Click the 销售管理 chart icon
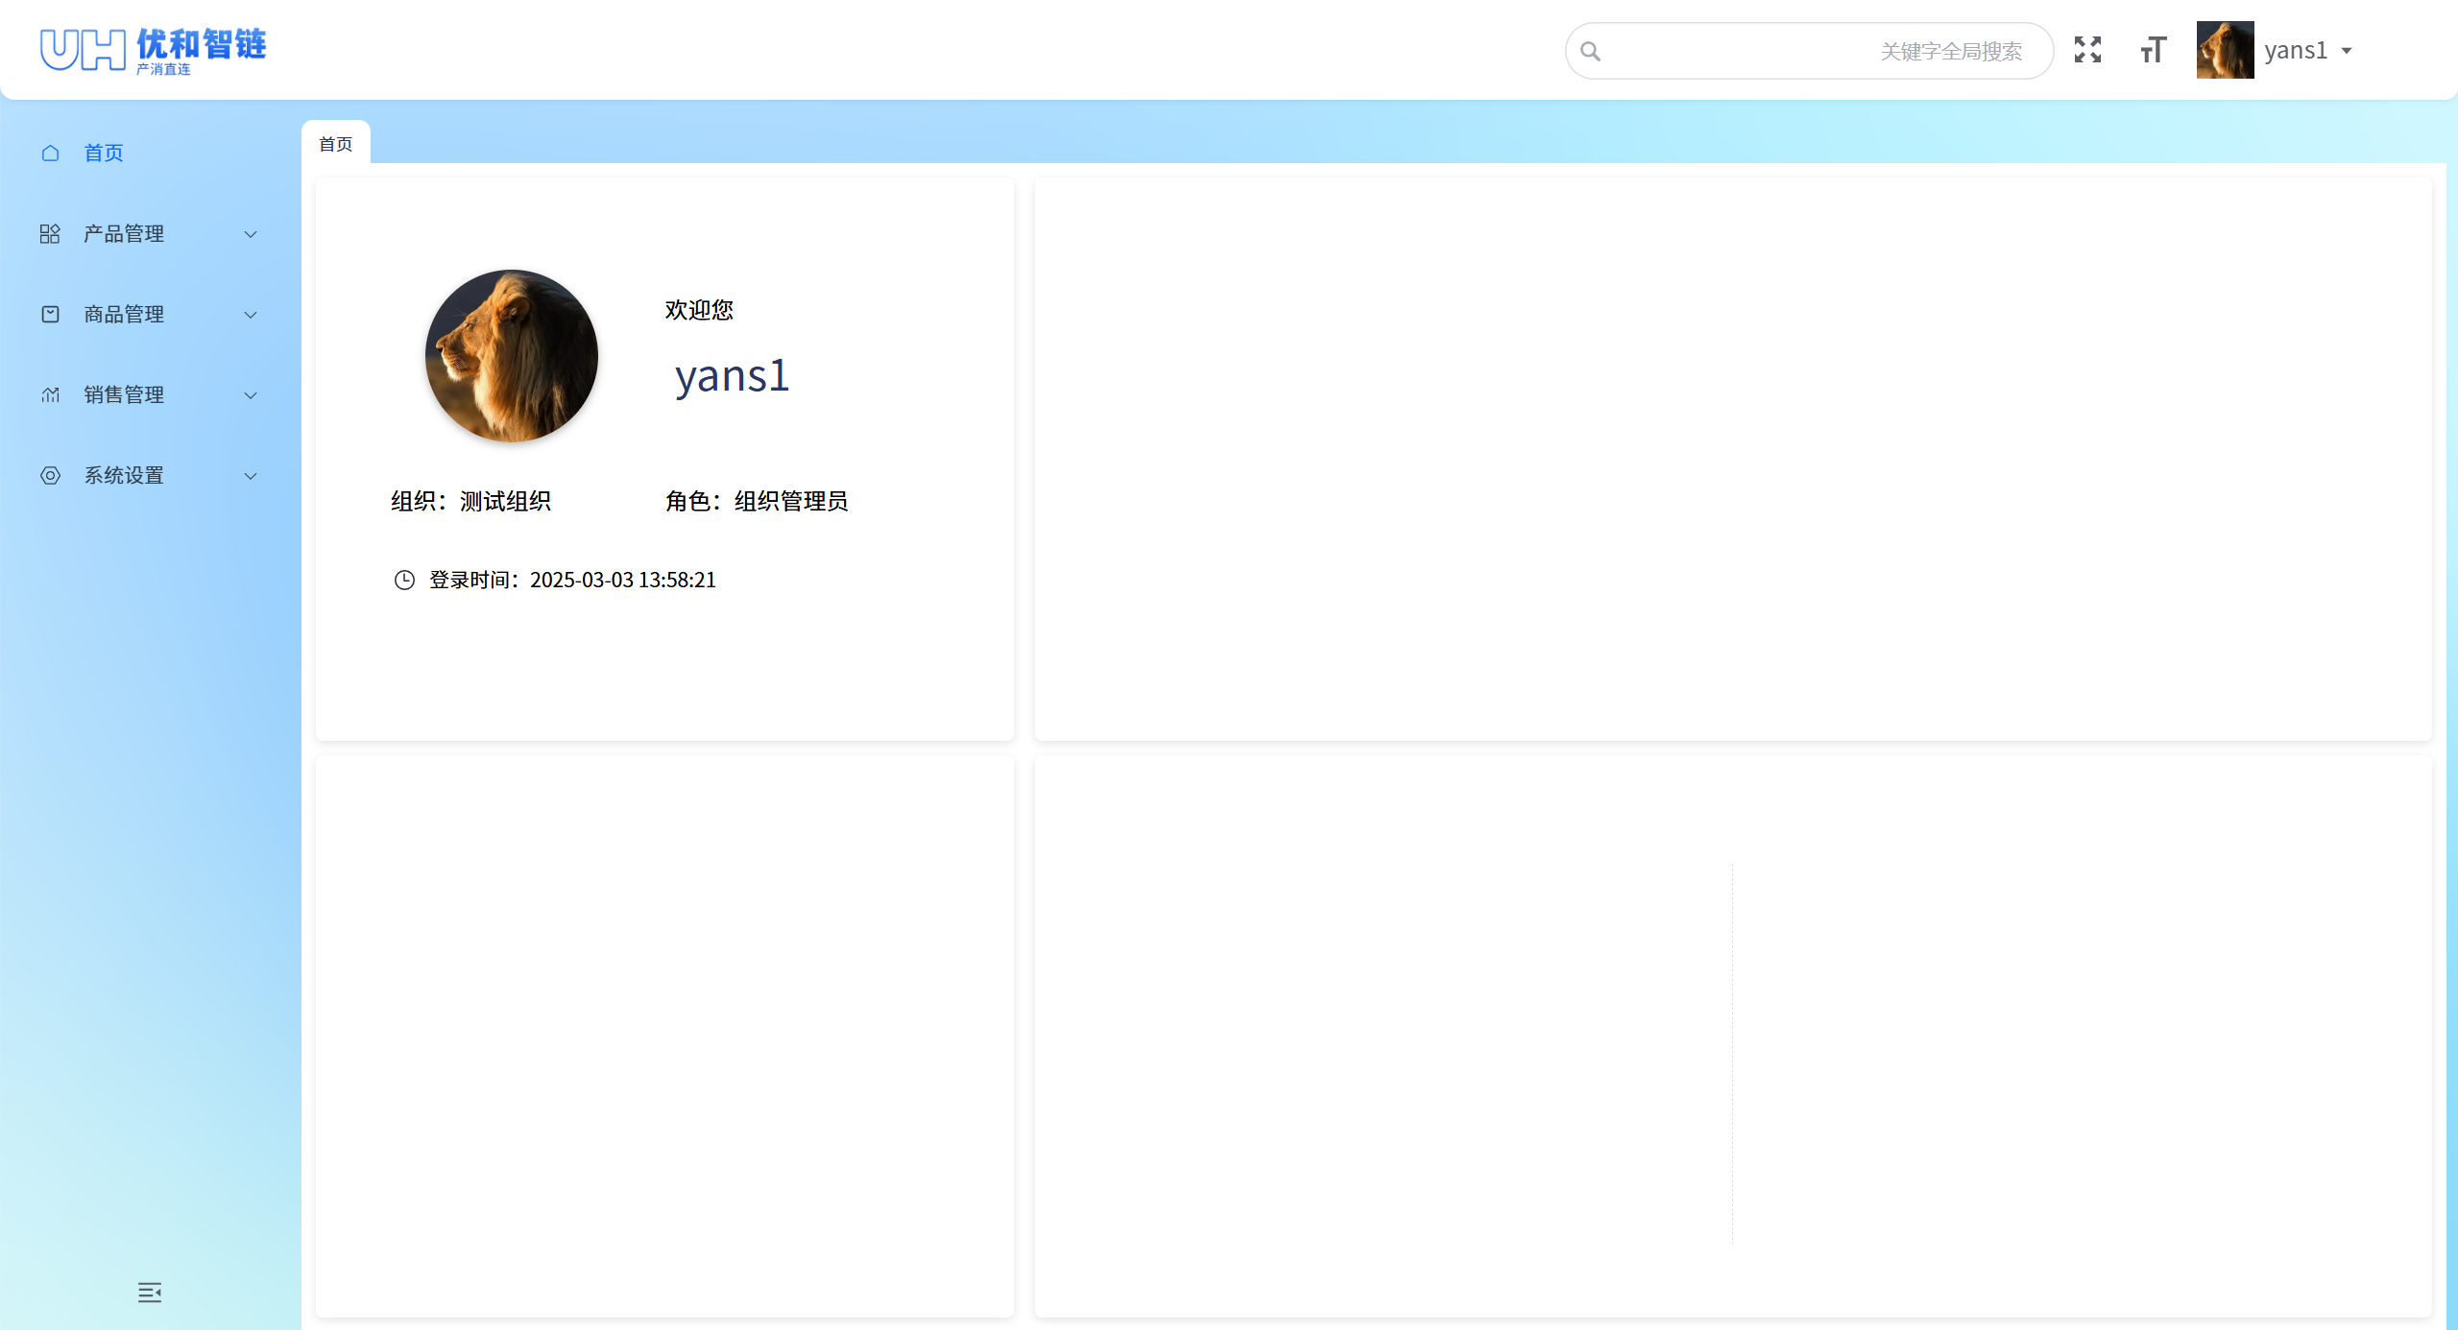 [51, 395]
